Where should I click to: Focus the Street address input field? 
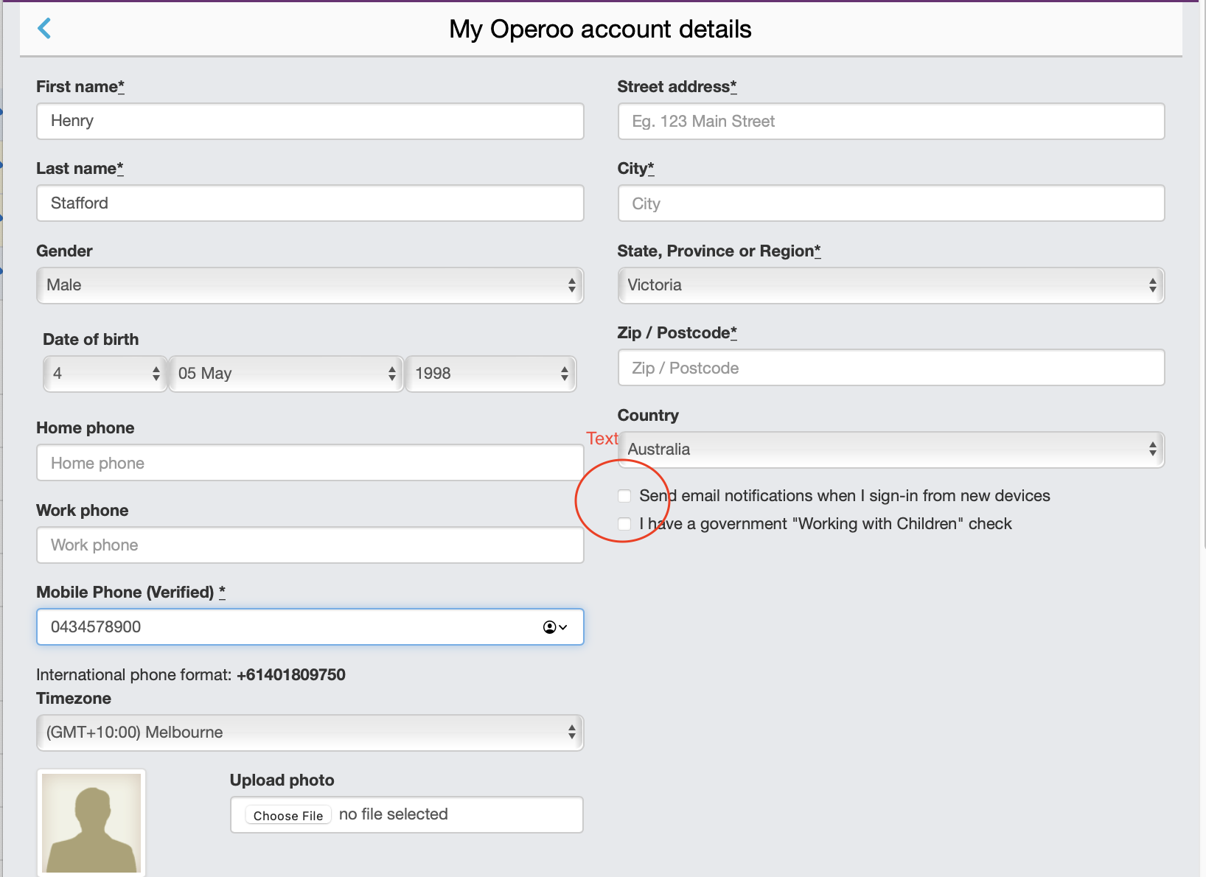(x=890, y=122)
